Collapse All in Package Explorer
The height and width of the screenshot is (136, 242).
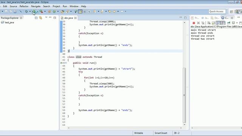36,18
